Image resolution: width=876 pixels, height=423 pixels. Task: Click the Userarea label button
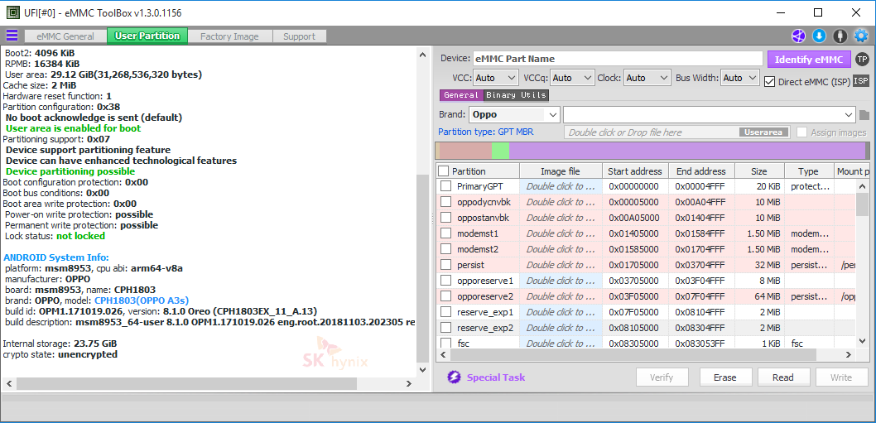(x=764, y=132)
